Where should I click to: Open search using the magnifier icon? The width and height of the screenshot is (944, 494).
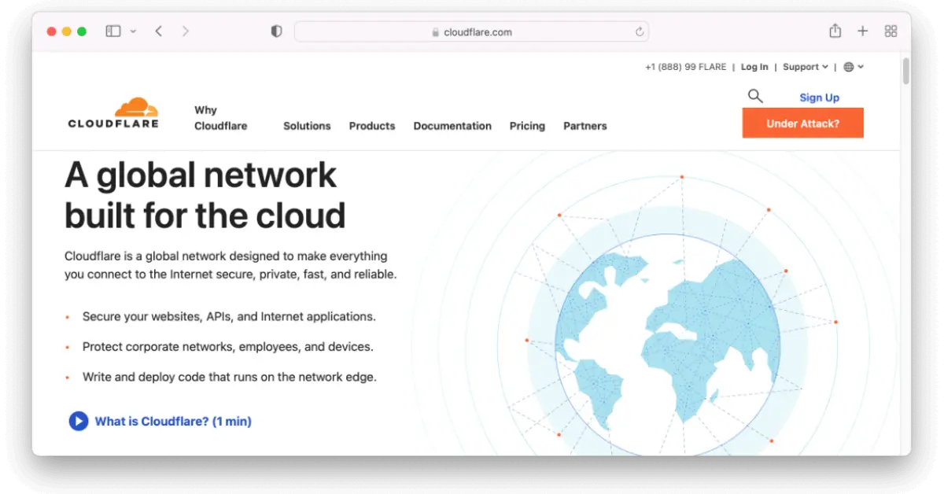point(755,95)
